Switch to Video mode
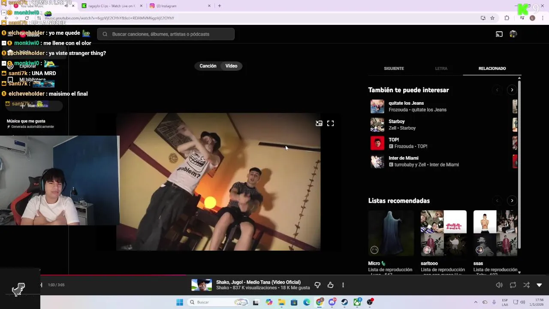This screenshot has height=309, width=549. [231, 66]
